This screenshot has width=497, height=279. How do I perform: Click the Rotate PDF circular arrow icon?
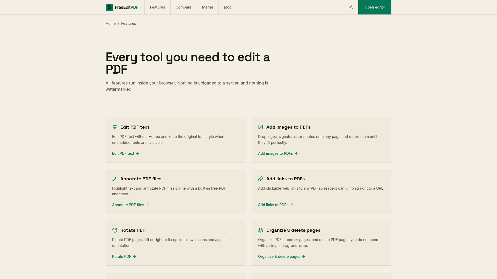tap(115, 230)
